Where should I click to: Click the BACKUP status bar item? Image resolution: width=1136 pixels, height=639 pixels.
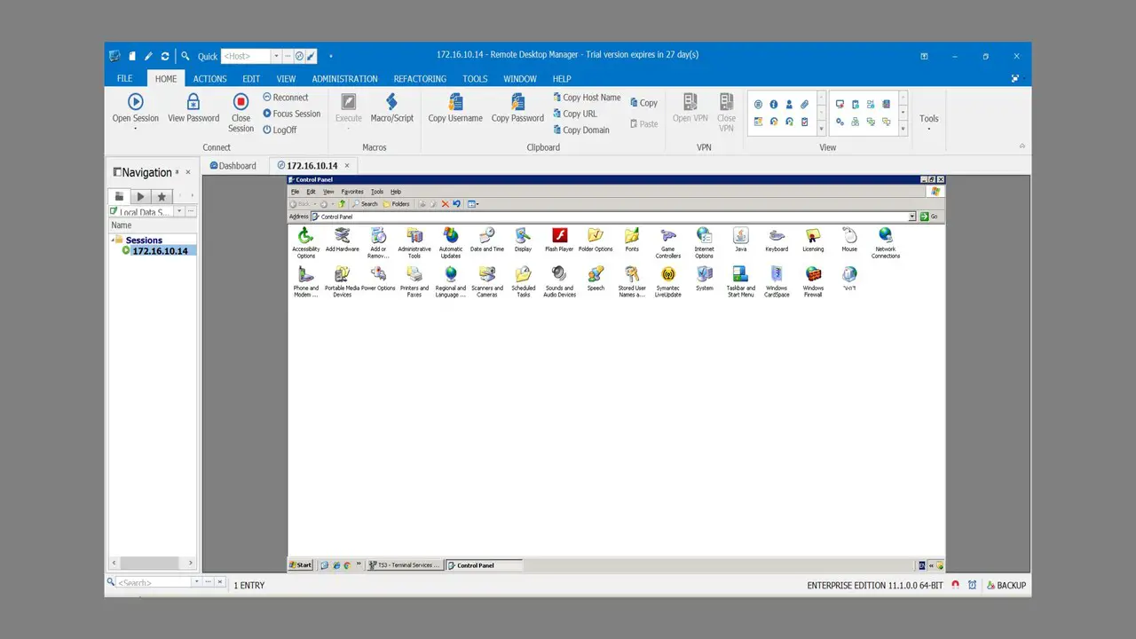click(x=1006, y=586)
